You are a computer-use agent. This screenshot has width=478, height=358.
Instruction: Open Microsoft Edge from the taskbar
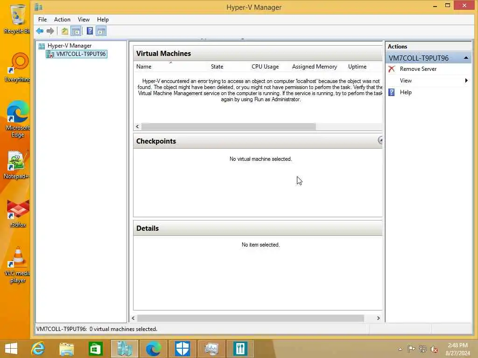153,349
